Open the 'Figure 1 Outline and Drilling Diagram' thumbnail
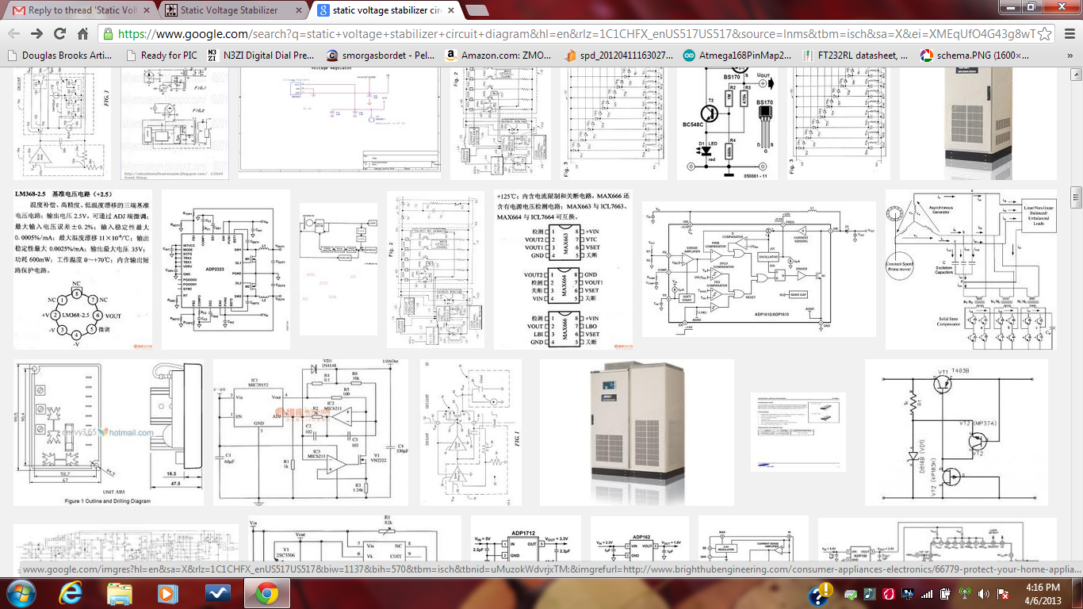The height and width of the screenshot is (609, 1083). click(x=109, y=432)
